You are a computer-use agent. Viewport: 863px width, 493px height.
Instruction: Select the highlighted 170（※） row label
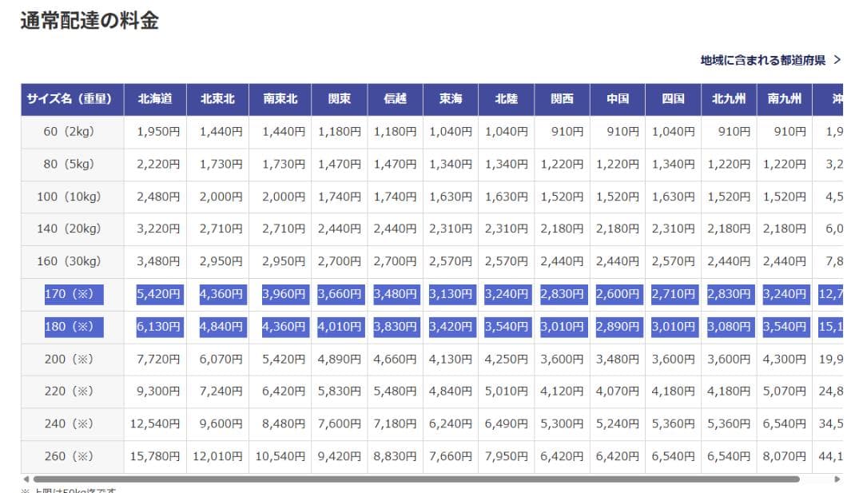point(69,294)
